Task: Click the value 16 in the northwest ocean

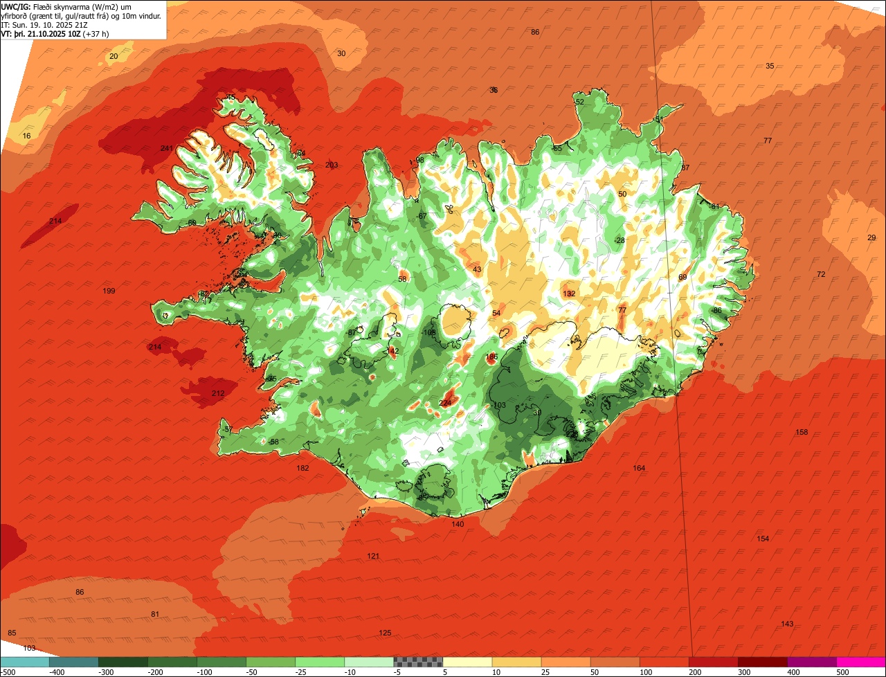Action: [26, 136]
